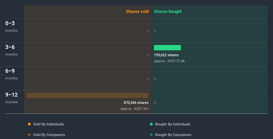This screenshot has height=139, width=273.
Task: Click the 'Shares bought' column header
Action: (x=168, y=12)
